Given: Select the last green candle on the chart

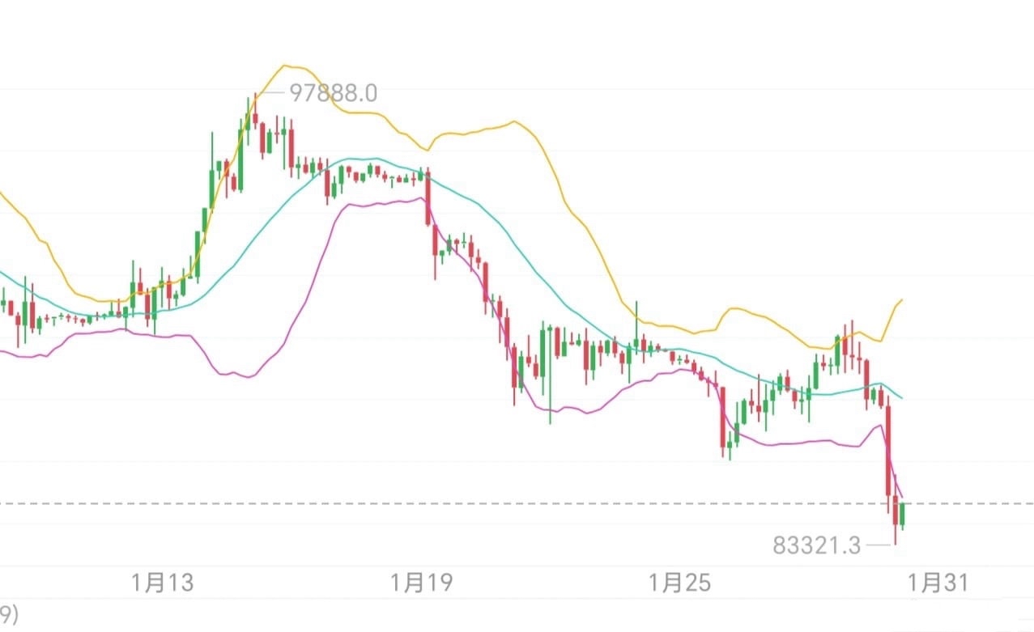Looking at the screenshot, I should click(903, 515).
